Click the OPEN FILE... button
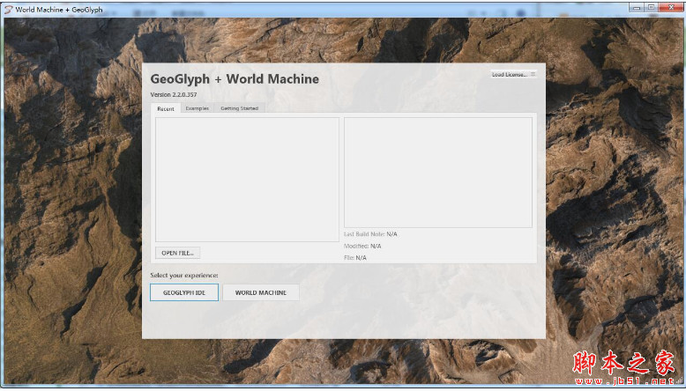The width and height of the screenshot is (686, 391). tap(177, 253)
